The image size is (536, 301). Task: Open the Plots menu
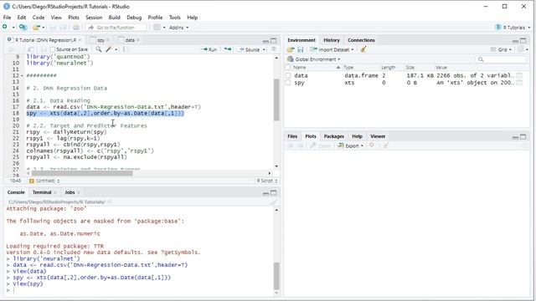74,18
